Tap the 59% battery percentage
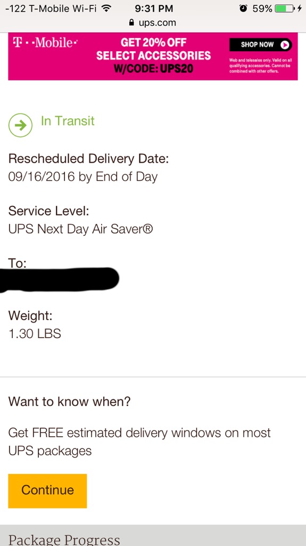 (x=262, y=9)
